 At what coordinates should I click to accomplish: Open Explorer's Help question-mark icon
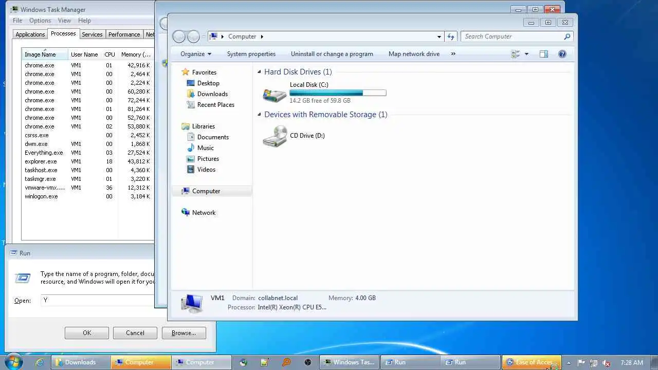(x=562, y=54)
